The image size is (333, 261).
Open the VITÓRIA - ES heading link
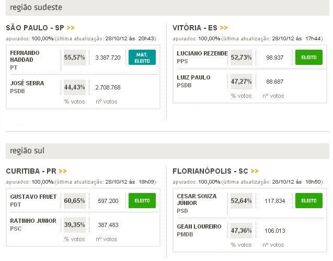(x=195, y=28)
